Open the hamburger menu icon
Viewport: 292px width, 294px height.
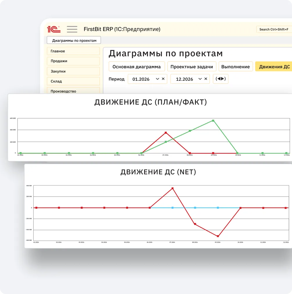pyautogui.click(x=72, y=29)
